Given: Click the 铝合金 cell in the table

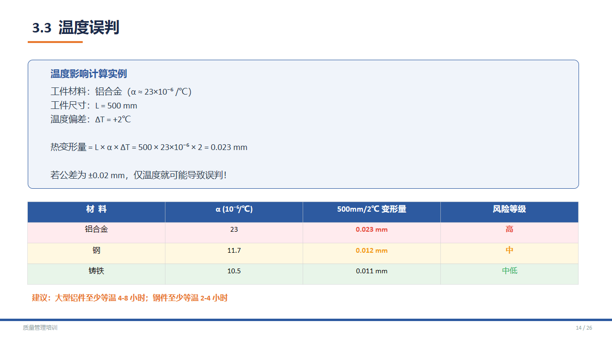Looking at the screenshot, I should click(96, 229).
